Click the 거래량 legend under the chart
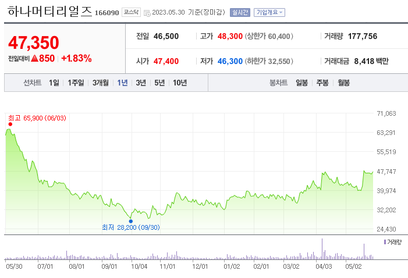The height and width of the screenshot is (278, 408). [x=393, y=242]
